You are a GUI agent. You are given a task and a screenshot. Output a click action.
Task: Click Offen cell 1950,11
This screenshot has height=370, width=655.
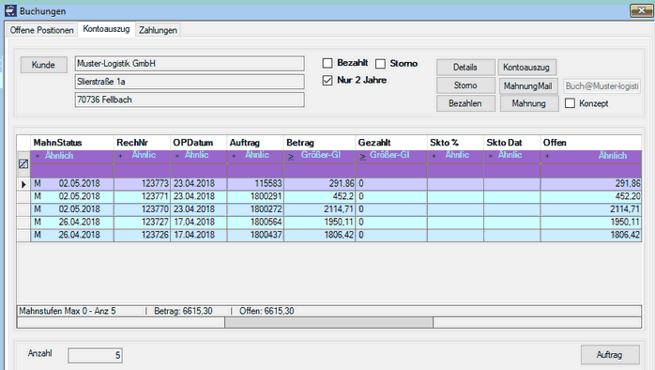click(x=591, y=222)
